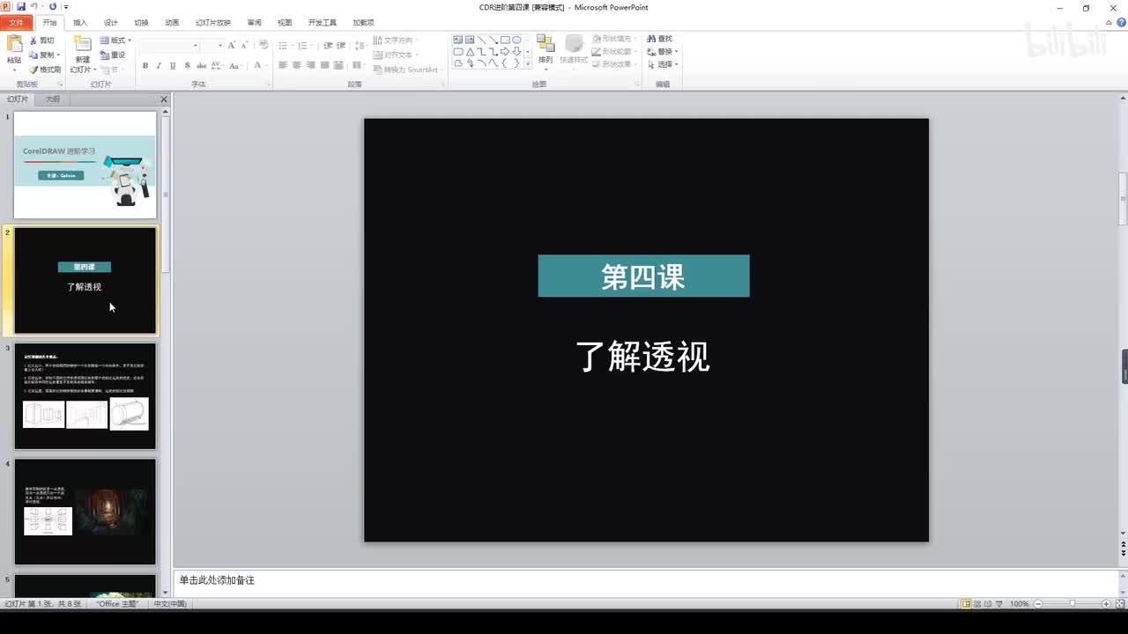The width and height of the screenshot is (1128, 634).
Task: Click the Cut (剪切) scissors button
Action: pyautogui.click(x=42, y=41)
